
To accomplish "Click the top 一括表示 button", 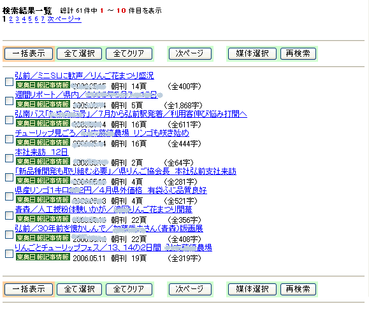I will [29, 53].
